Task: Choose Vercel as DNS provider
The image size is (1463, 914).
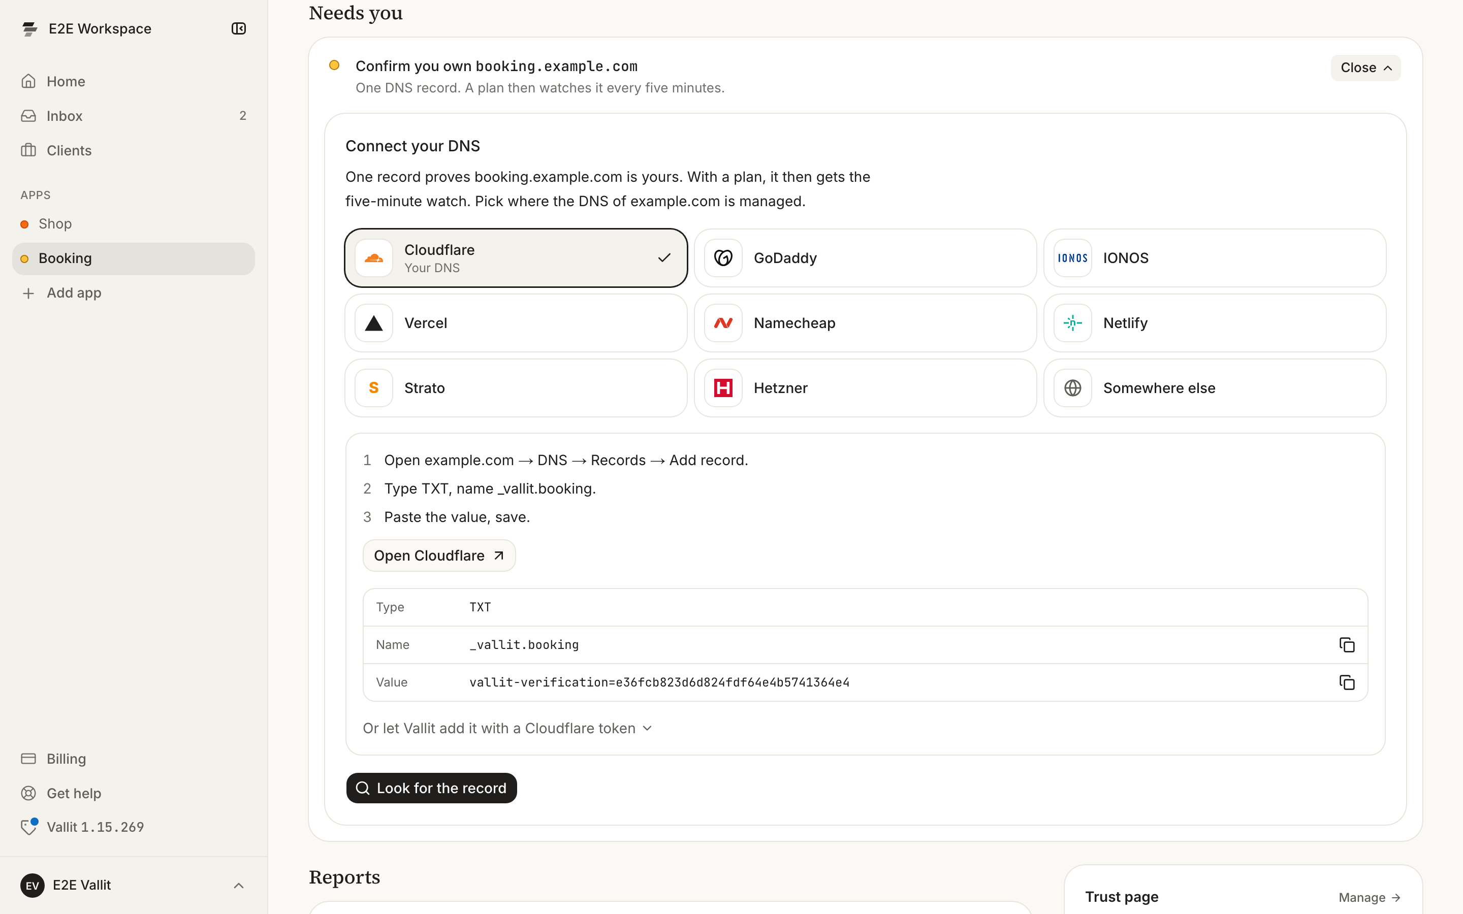Action: (x=516, y=323)
